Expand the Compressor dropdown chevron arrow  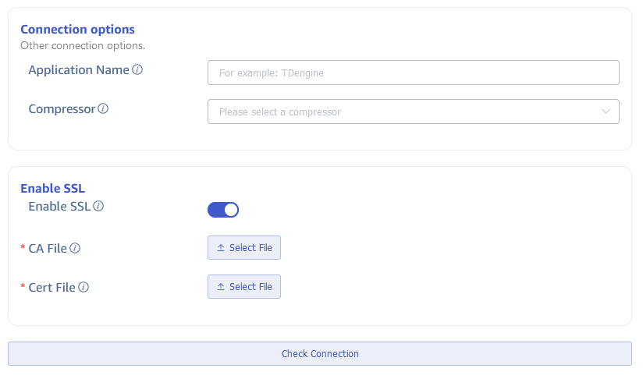(606, 112)
